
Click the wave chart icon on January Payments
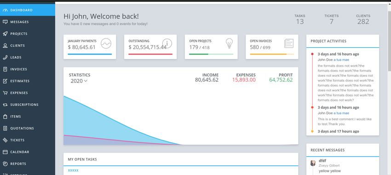tap(106, 44)
